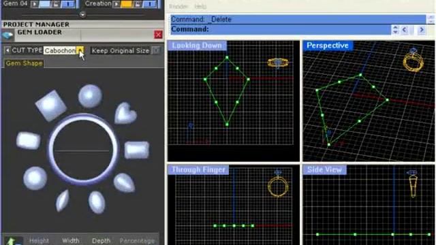
Task: Click the Cabochon cut type field
Action: (60, 50)
